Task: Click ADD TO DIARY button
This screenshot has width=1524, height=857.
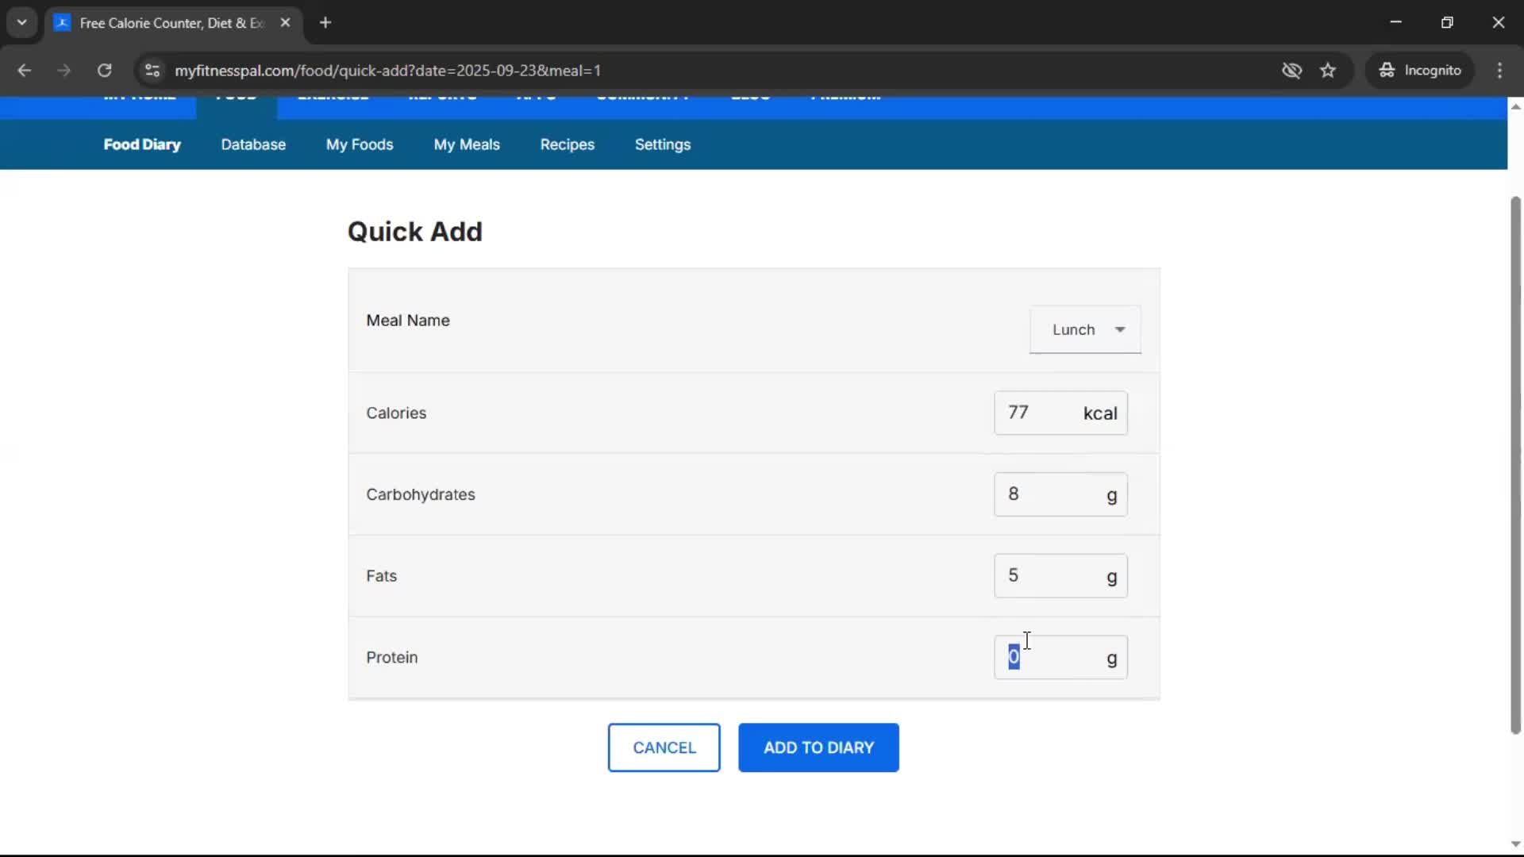Action: (818, 747)
